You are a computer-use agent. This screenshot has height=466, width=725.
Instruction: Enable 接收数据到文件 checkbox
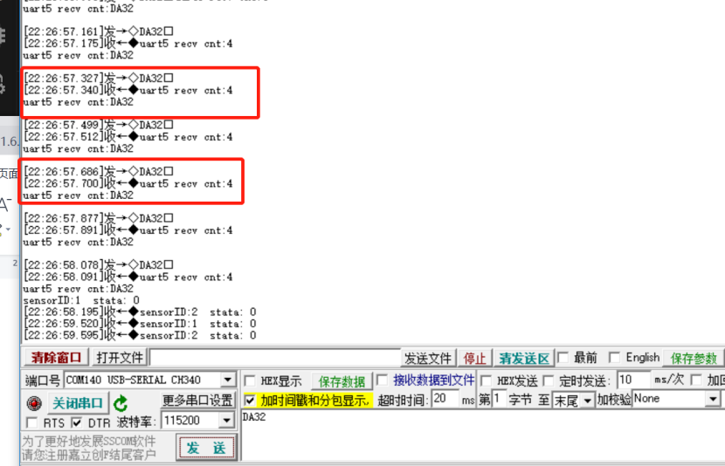pyautogui.click(x=383, y=380)
